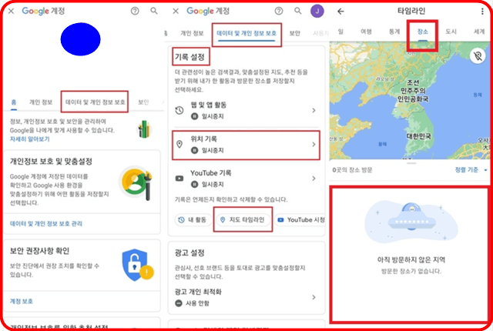This screenshot has width=493, height=331.
Task: Select 개인 정보 tab in middle panel
Action: tap(192, 33)
